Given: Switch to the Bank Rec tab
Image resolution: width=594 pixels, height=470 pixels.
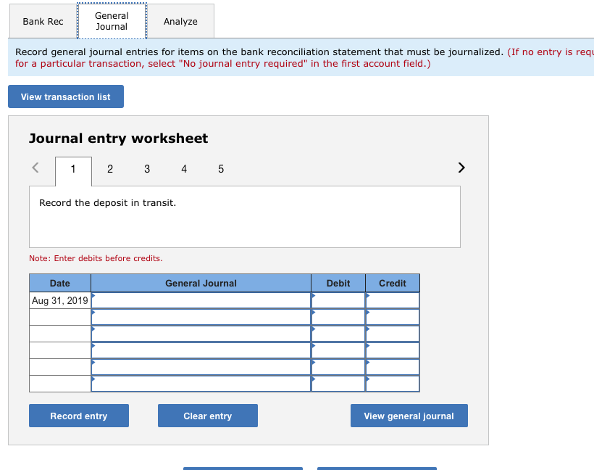Looking at the screenshot, I should (x=43, y=21).
